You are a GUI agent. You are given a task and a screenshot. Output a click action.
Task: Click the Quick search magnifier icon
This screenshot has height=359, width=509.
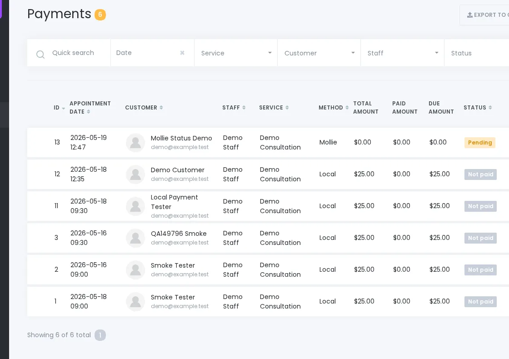[40, 54]
